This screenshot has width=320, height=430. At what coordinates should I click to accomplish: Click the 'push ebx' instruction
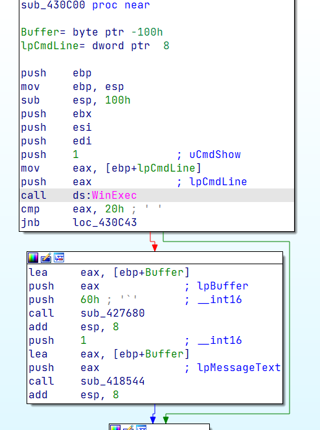coord(56,114)
